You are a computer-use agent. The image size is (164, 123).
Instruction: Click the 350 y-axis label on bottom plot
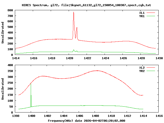coord(10,71)
